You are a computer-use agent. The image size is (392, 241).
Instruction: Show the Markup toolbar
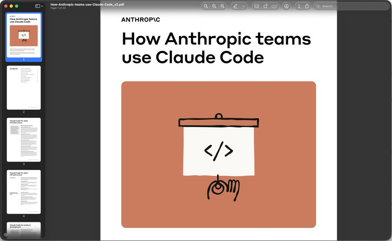click(x=287, y=6)
